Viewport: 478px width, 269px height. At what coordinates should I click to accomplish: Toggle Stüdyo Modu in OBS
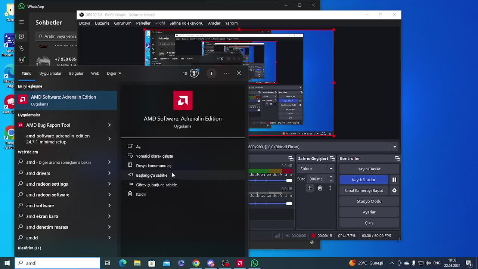[x=369, y=201]
